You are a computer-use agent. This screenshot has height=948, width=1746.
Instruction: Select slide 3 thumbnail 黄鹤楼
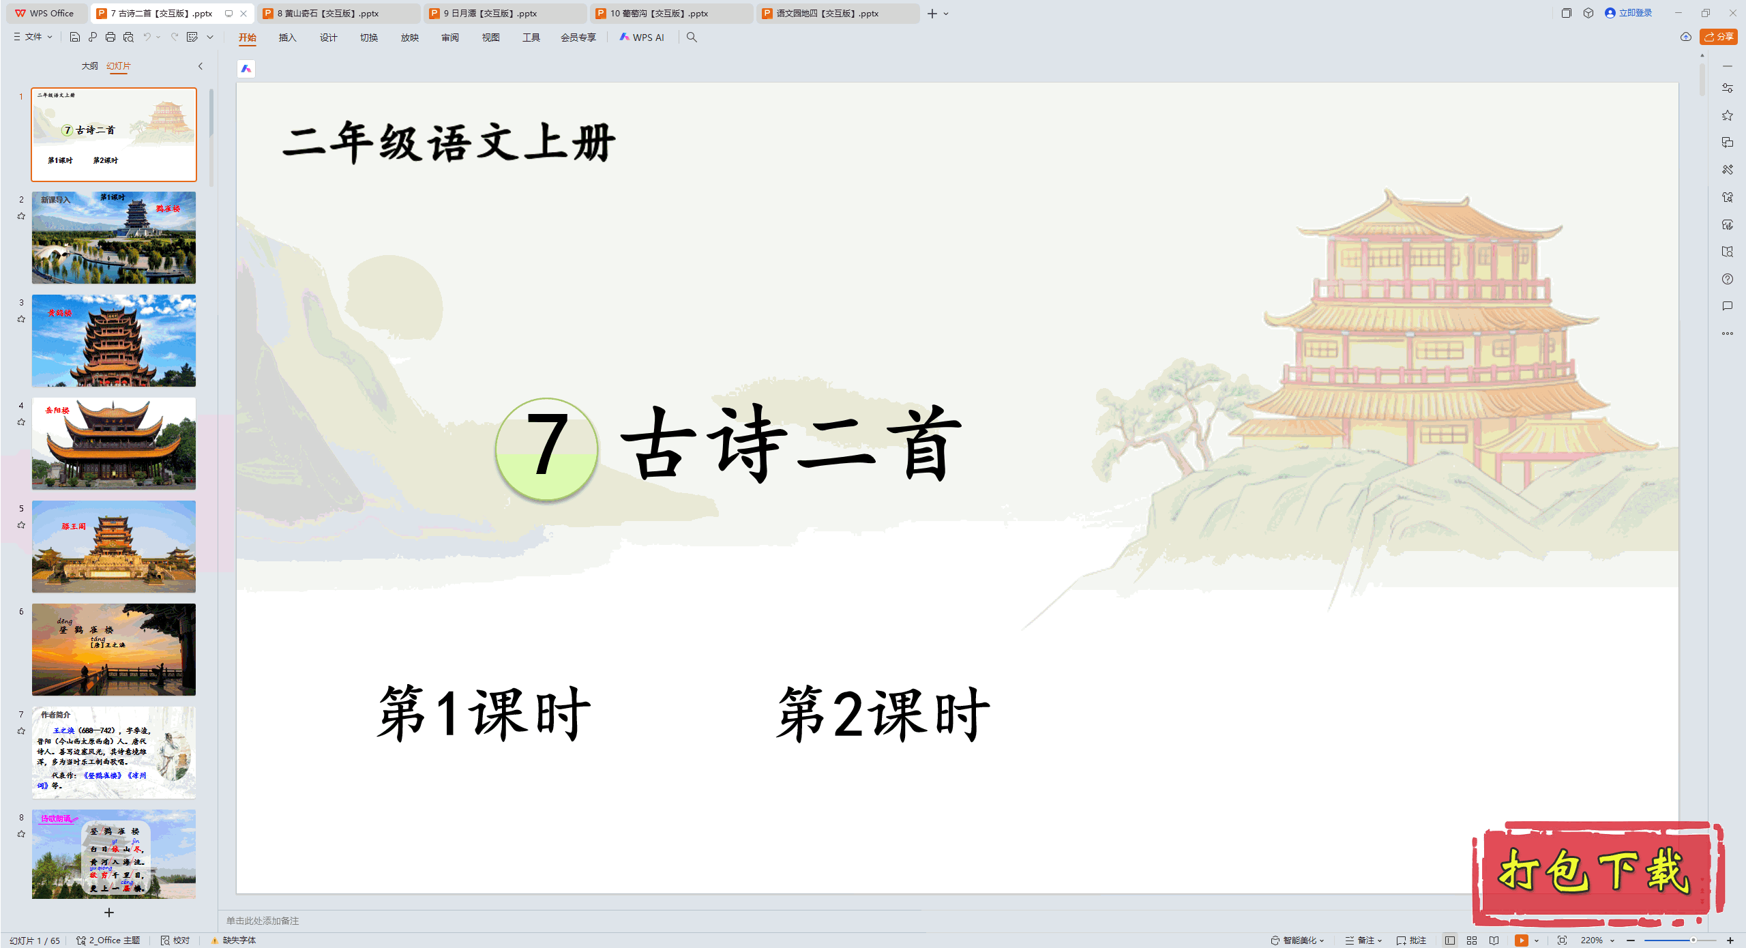pos(113,340)
